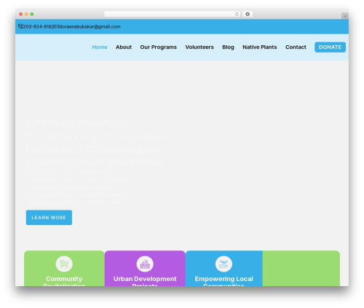
Task: Open the Contact page
Action: click(x=296, y=47)
